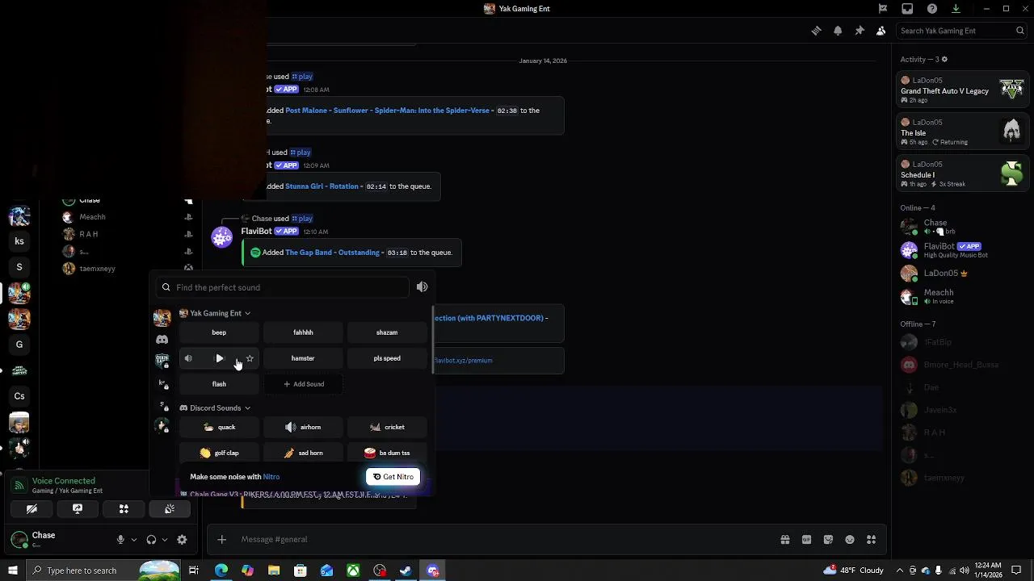Screen dimensions: 1034x581
Task: Share your screen from voice panel
Action: click(x=78, y=509)
